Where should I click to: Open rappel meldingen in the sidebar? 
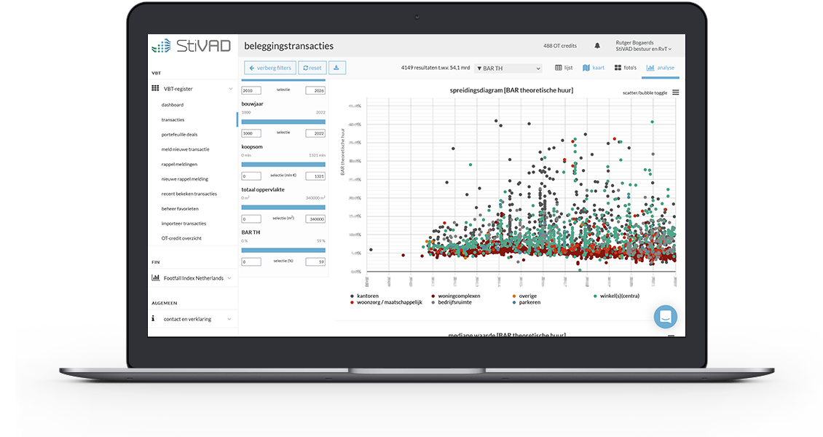pyautogui.click(x=179, y=164)
